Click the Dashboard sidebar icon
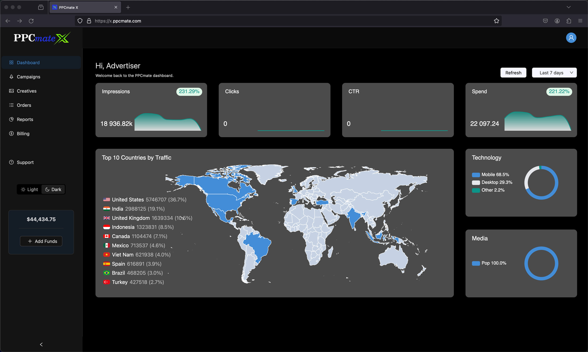588x352 pixels. tap(11, 62)
